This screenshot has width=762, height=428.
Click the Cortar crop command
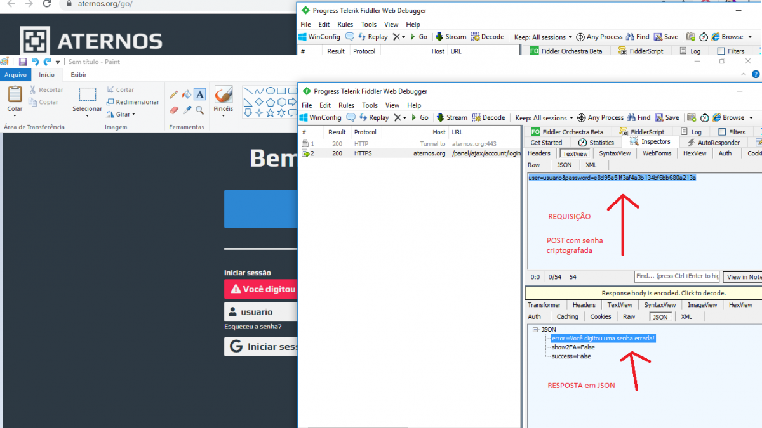tap(120, 90)
